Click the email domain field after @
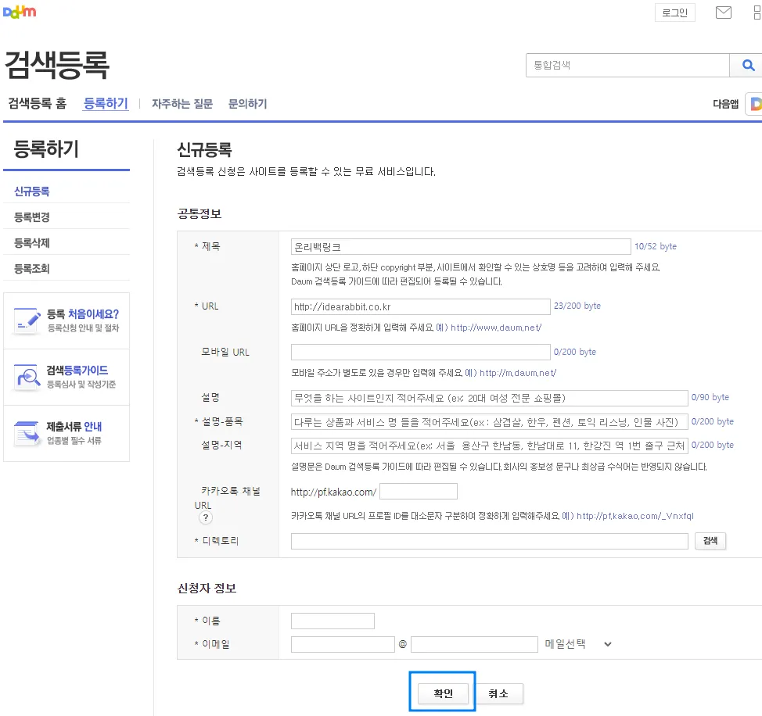Viewport: 762px width, 716px height. [474, 644]
